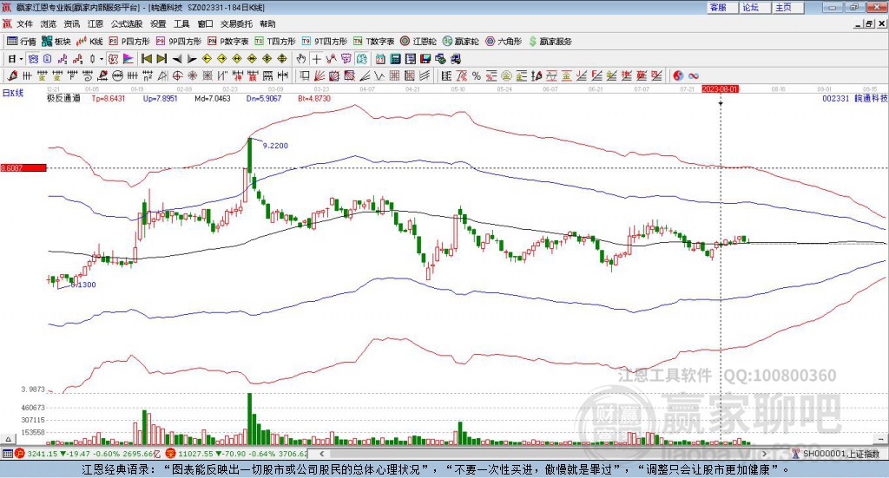Select the red fan lines tool
The height and width of the screenshot is (478, 889).
[x=319, y=75]
